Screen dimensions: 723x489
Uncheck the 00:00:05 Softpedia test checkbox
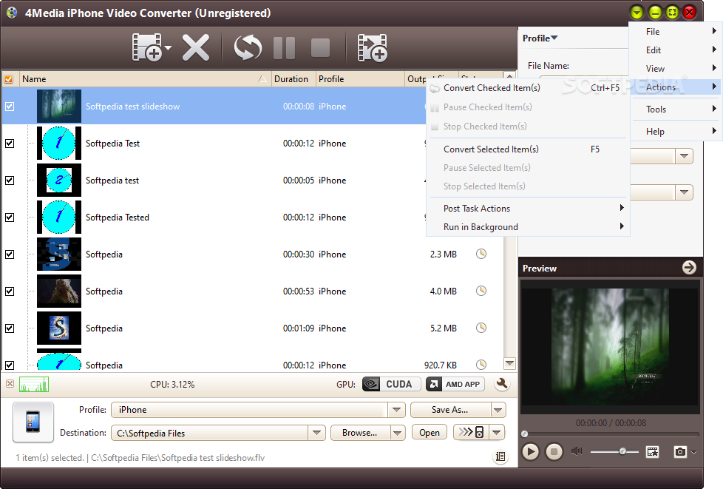coord(10,181)
